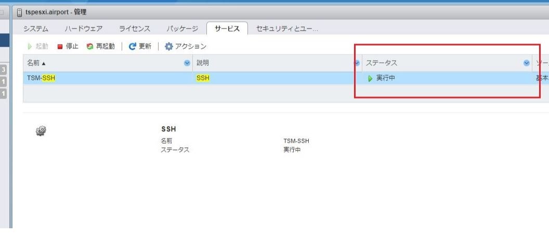The height and width of the screenshot is (235, 549).
Task: Click the blue refresh arrow icon
Action: pyautogui.click(x=133, y=47)
